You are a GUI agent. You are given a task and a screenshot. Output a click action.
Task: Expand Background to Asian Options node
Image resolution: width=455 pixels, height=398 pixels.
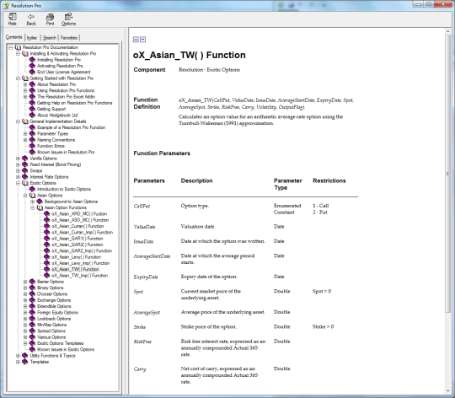[33, 202]
